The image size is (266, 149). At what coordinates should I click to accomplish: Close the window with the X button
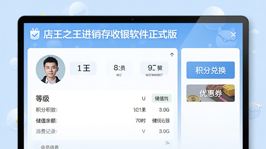233,35
